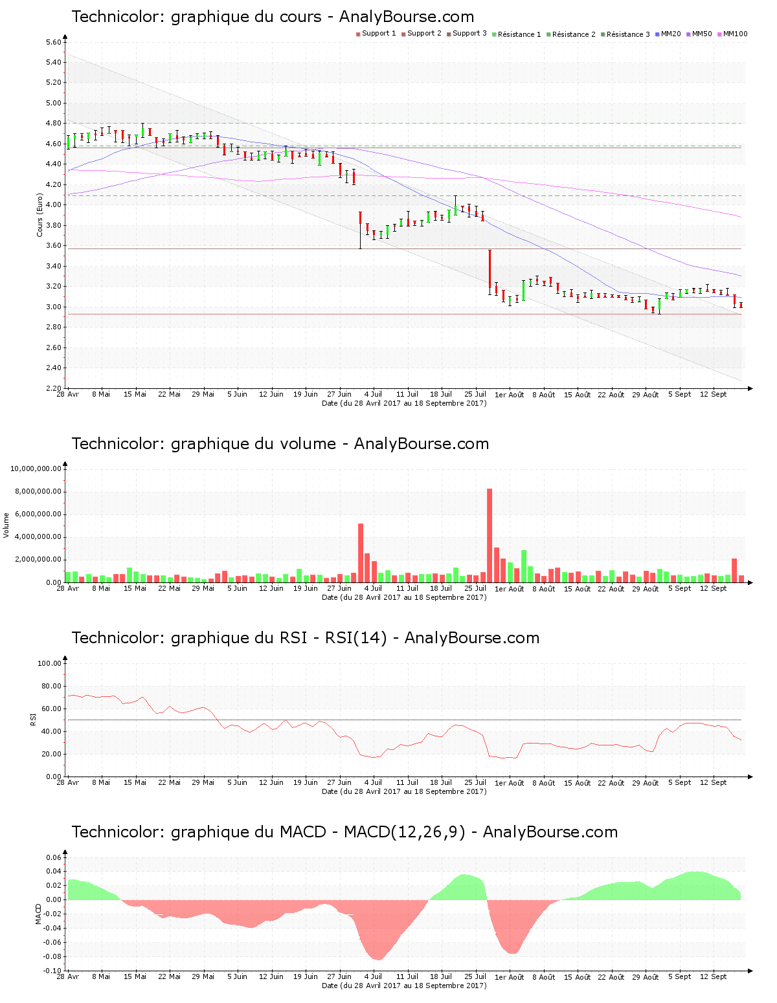Click the 100.00 RSI axis value

(50, 663)
